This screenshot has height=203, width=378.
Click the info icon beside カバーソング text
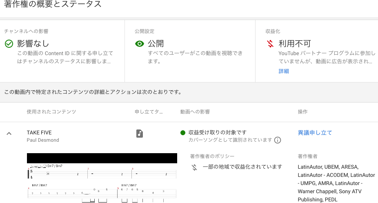point(278,140)
